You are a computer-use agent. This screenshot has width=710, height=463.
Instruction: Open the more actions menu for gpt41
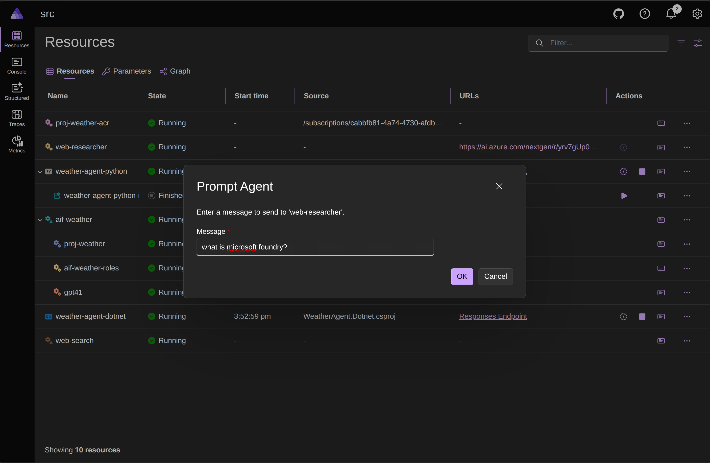click(687, 293)
